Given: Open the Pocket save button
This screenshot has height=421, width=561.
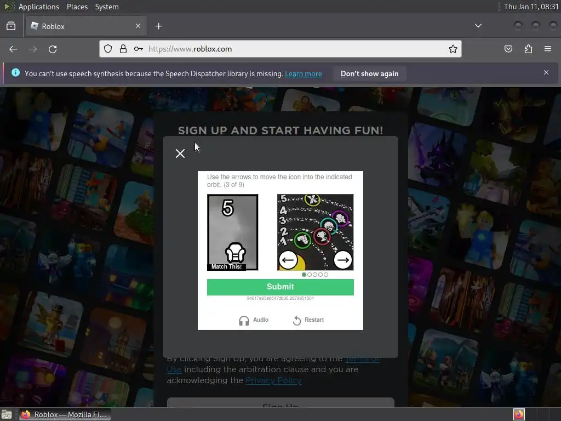Looking at the screenshot, I should [508, 49].
